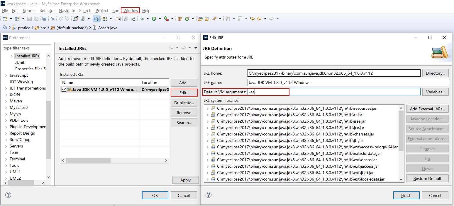Click the New file toolbar icon
454x206 pixels.
[x=5, y=19]
